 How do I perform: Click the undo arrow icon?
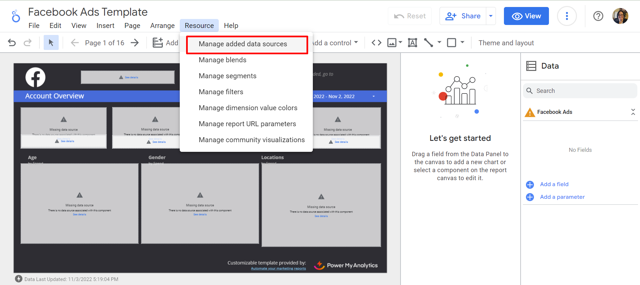12,43
